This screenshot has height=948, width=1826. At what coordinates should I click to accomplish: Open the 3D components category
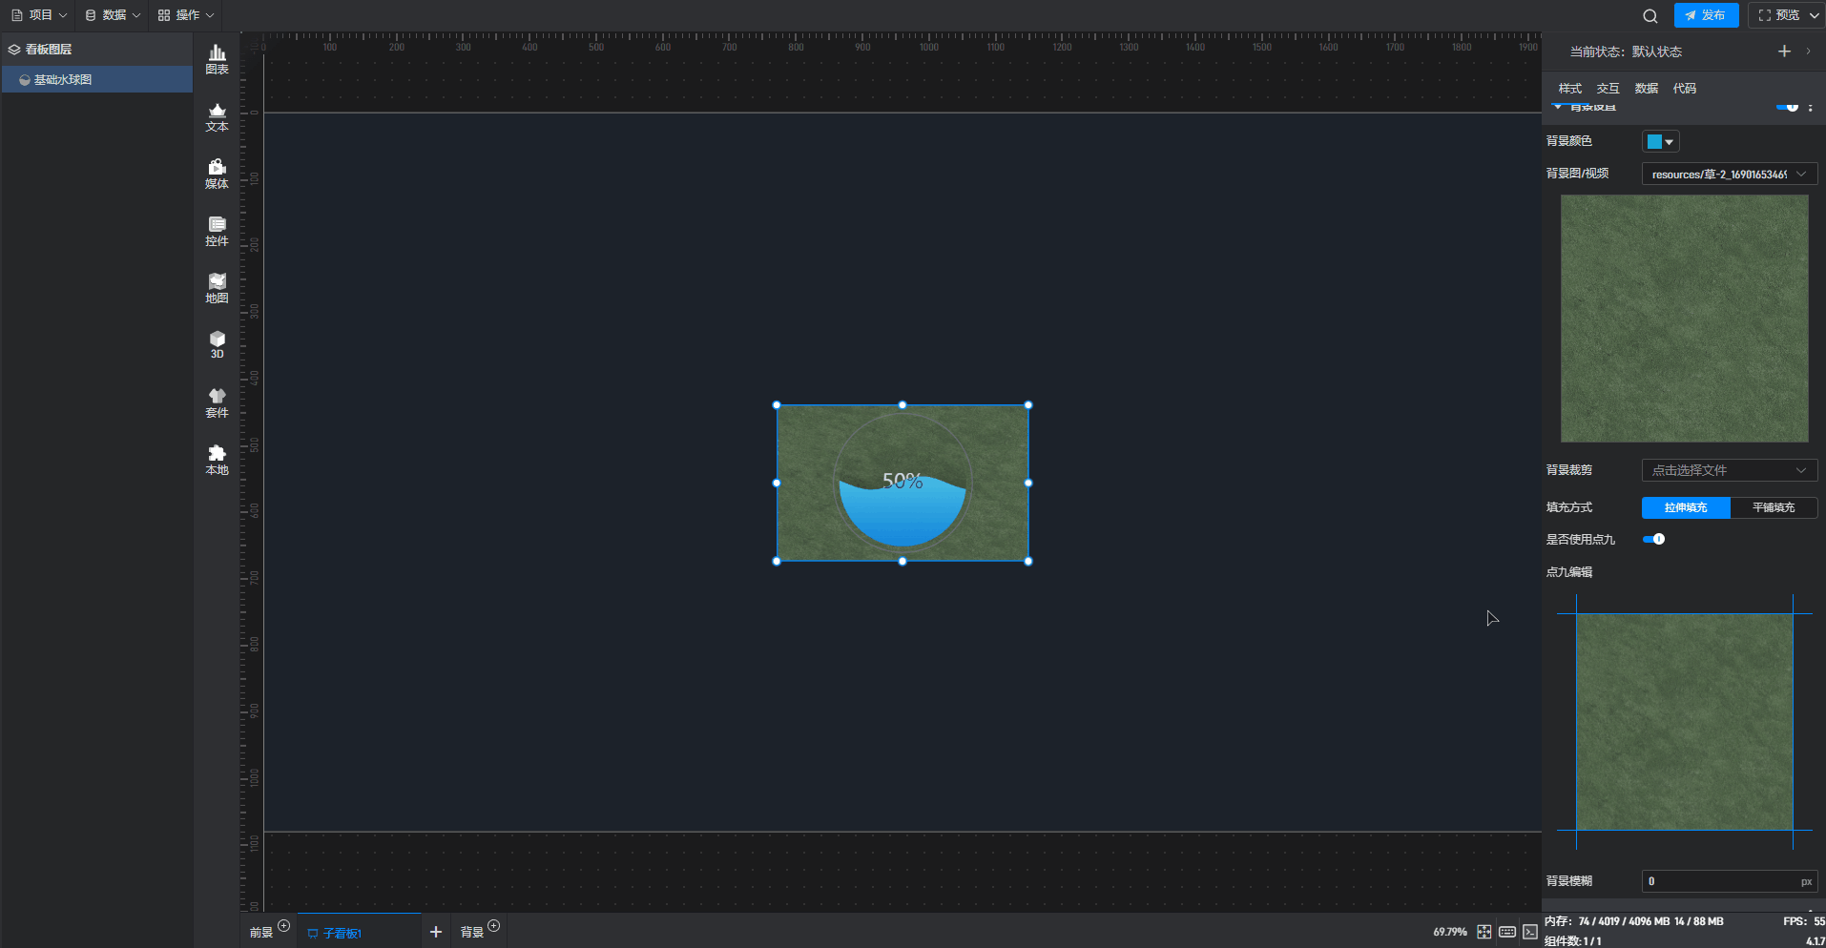[217, 344]
